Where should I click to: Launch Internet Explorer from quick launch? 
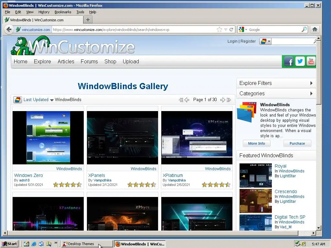(x=34, y=244)
